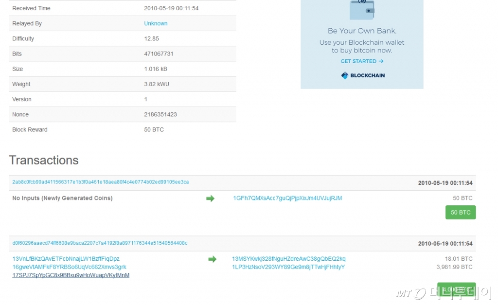Open transaction hash starting with 2ab8c0fcb90ad
The width and height of the screenshot is (498, 305).
click(100, 182)
